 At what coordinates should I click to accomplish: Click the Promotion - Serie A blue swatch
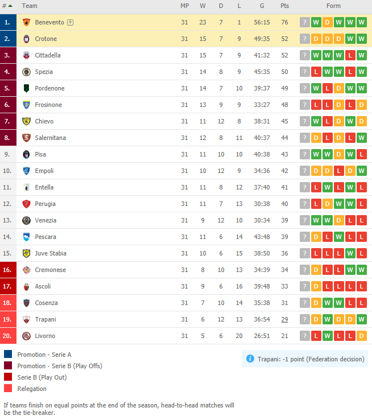[8, 354]
